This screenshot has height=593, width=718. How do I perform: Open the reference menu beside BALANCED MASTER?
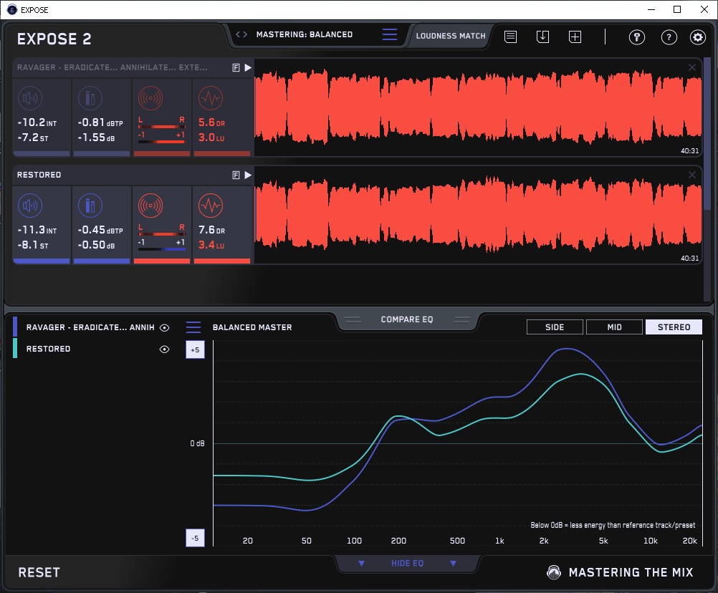[193, 327]
